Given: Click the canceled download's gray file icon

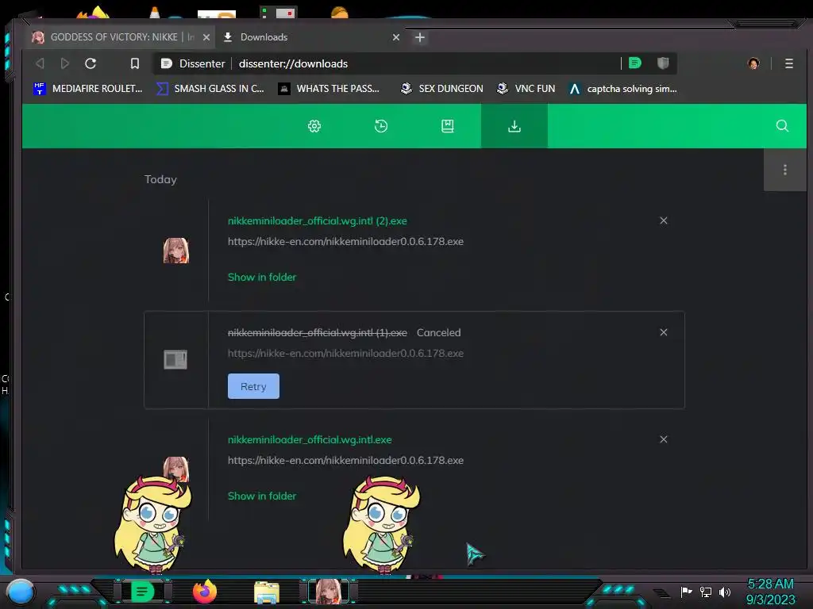Looking at the screenshot, I should [x=175, y=359].
